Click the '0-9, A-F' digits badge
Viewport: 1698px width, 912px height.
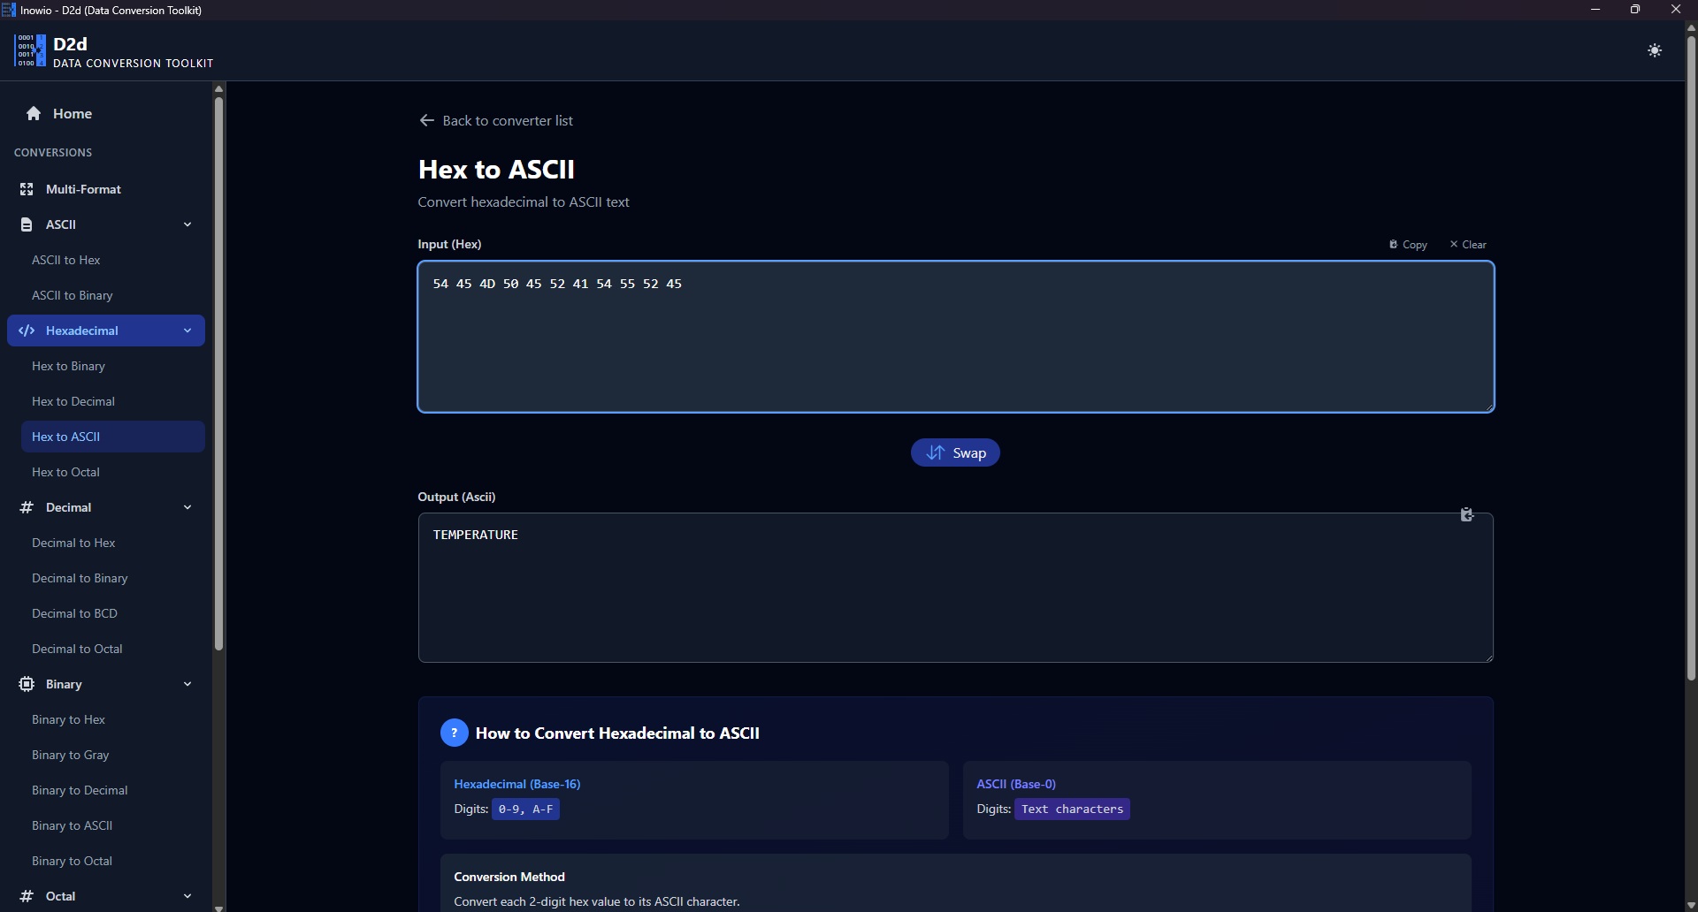[x=525, y=809]
